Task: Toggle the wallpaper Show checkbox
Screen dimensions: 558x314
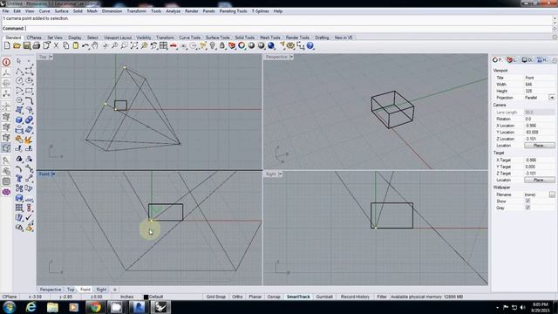Action: point(527,201)
